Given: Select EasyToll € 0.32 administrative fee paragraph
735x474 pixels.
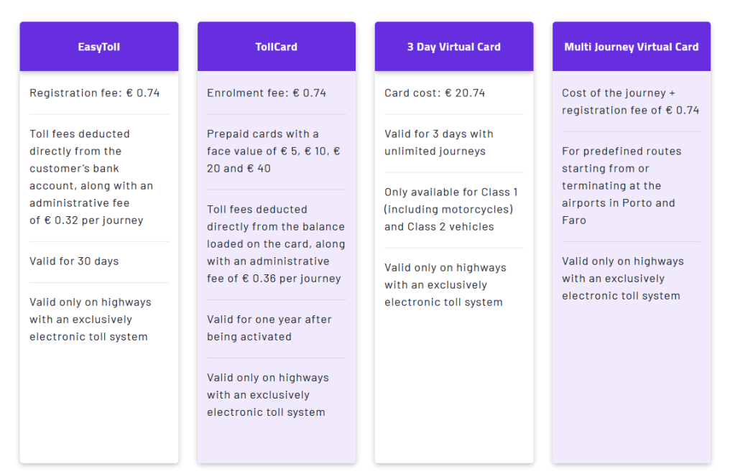Looking at the screenshot, I should [x=91, y=177].
